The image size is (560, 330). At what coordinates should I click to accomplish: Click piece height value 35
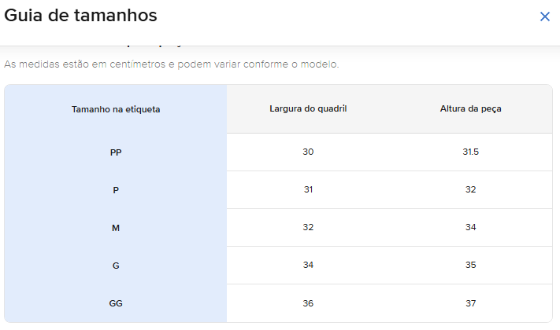(x=471, y=265)
